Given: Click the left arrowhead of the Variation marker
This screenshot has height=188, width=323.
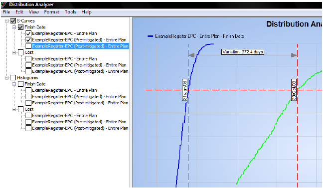Looking at the screenshot, I should click(191, 55).
